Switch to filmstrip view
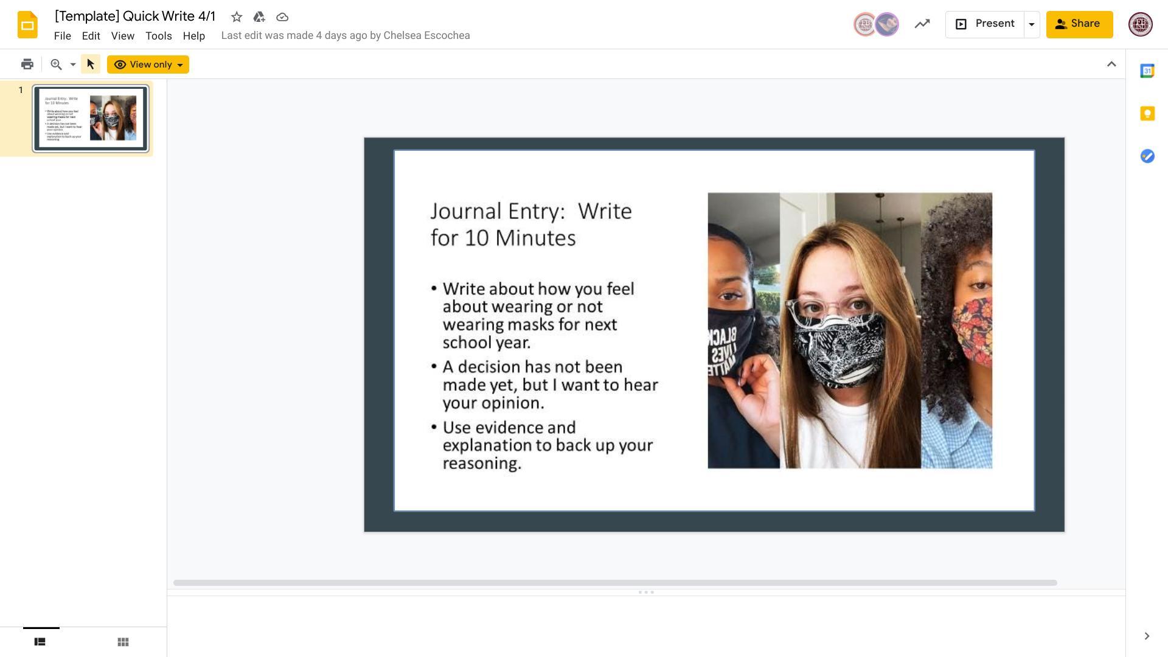The height and width of the screenshot is (657, 1168). point(40,642)
